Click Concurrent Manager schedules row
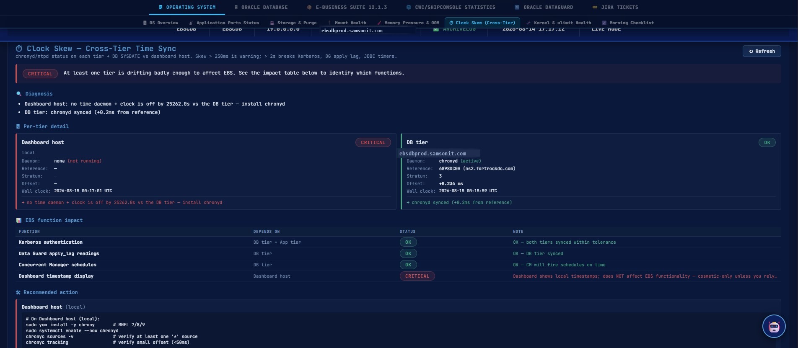798x348 pixels. click(x=398, y=265)
